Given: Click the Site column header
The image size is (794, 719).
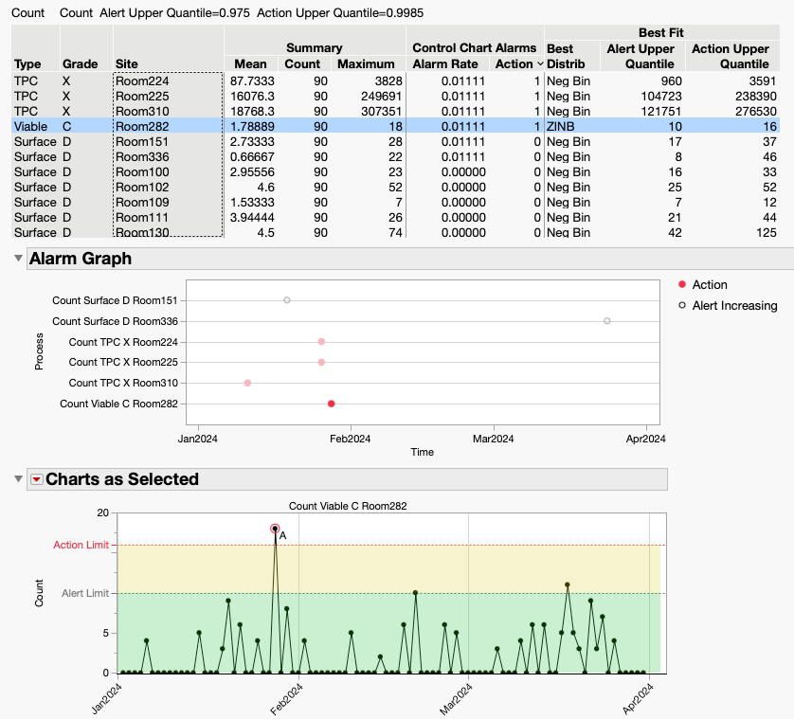Looking at the screenshot, I should [127, 63].
